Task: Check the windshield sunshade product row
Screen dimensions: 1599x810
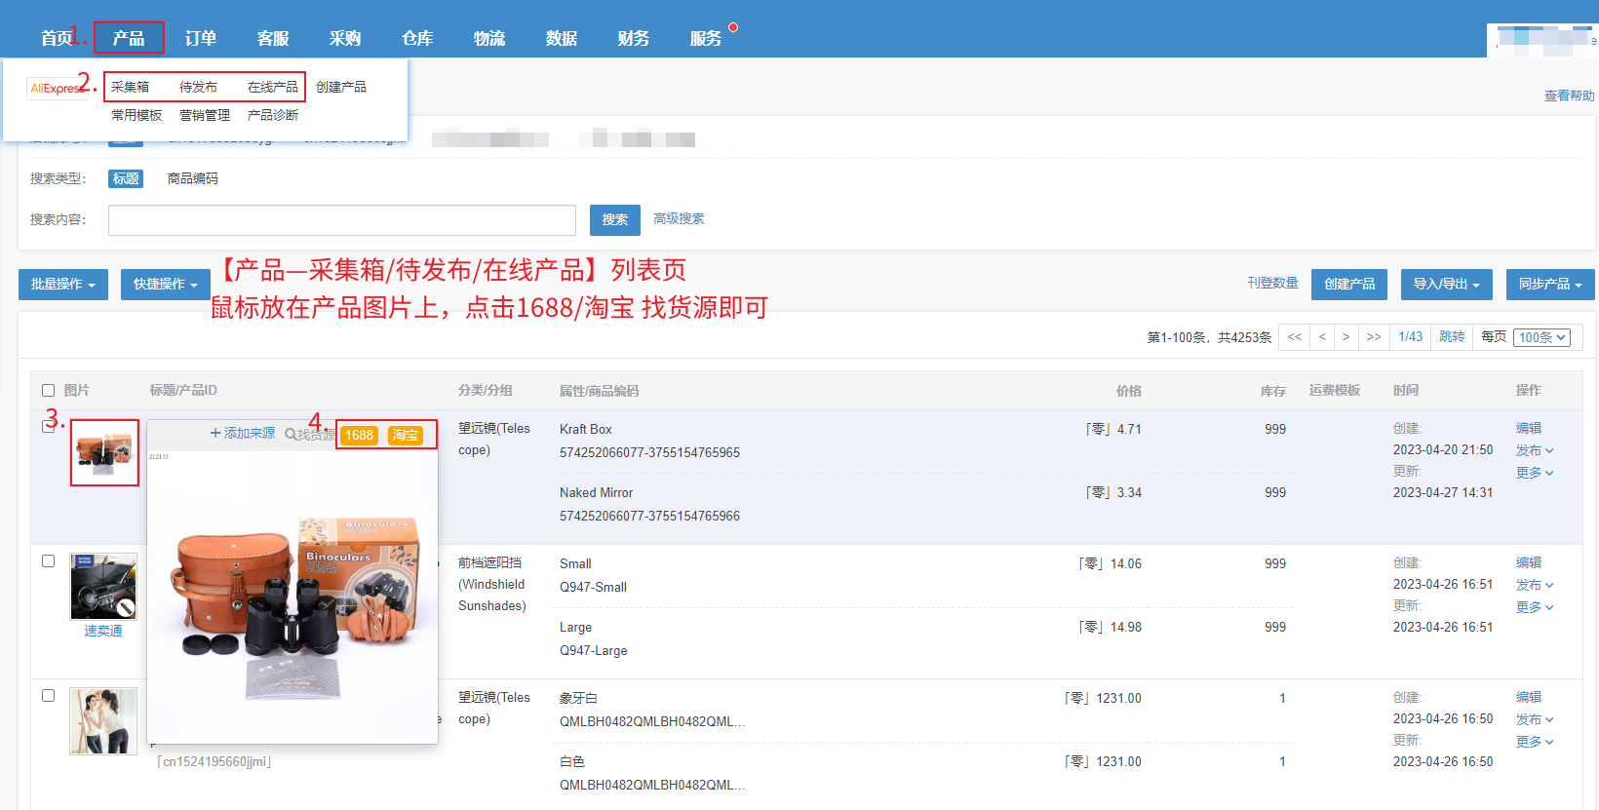Action: point(48,560)
